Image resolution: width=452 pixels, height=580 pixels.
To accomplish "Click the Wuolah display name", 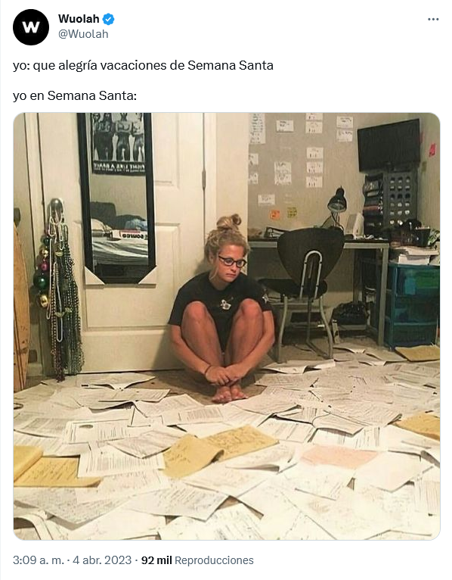I will pos(79,18).
